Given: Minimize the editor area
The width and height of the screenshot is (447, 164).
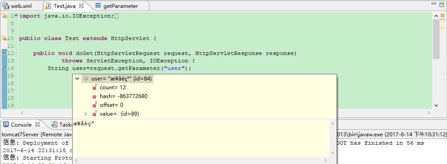Looking at the screenshot, I should [434, 4].
